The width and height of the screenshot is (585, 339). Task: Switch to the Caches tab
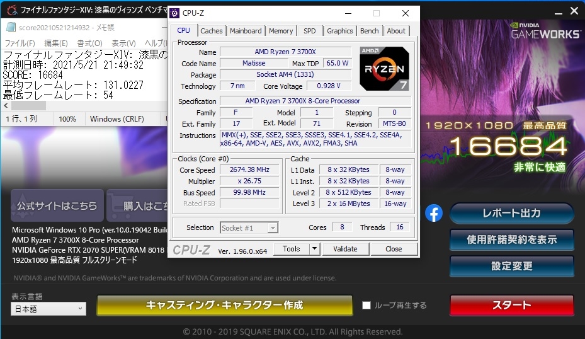[211, 31]
